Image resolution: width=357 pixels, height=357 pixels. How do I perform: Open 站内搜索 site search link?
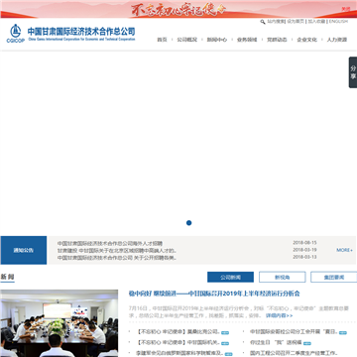[276, 21]
